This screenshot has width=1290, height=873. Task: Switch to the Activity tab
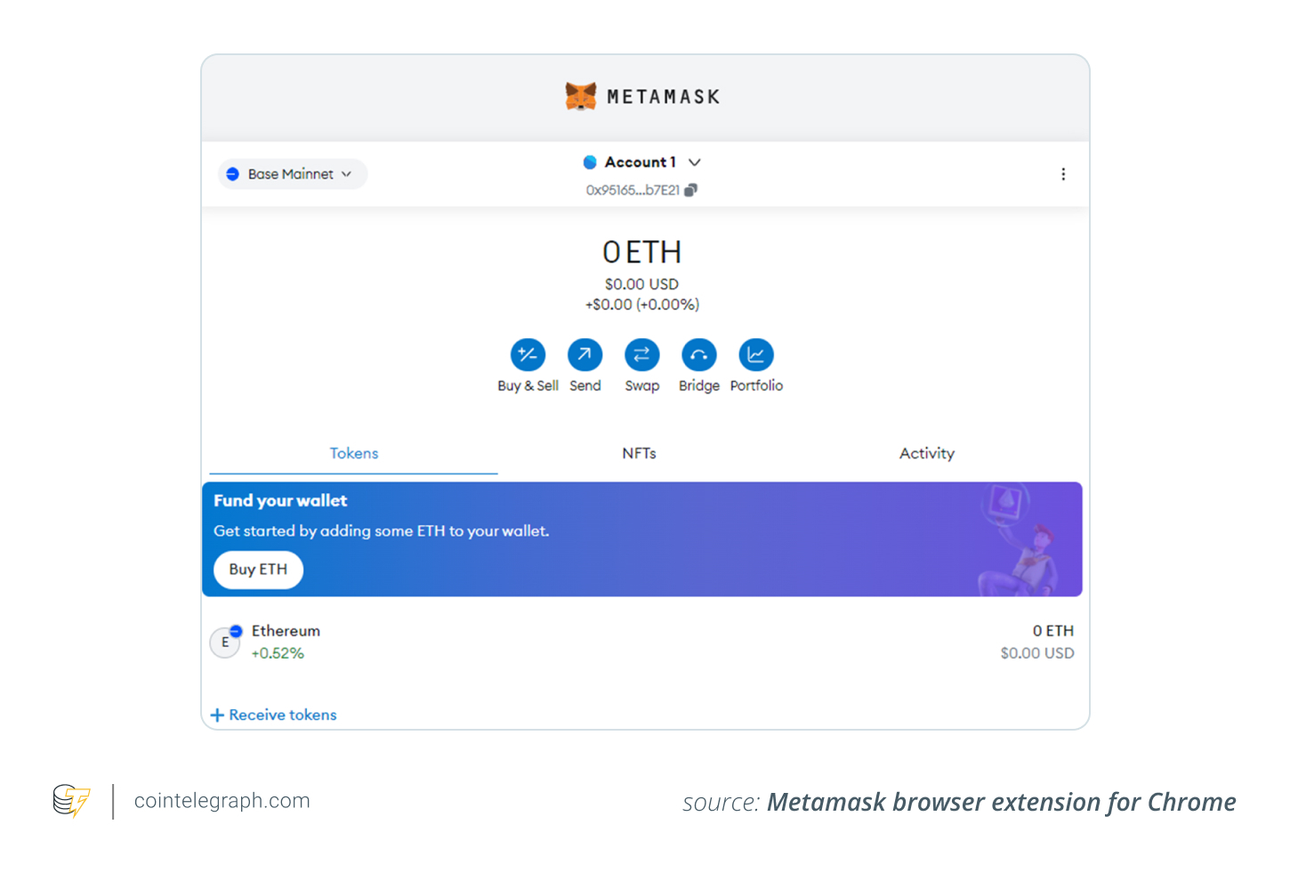[927, 454]
